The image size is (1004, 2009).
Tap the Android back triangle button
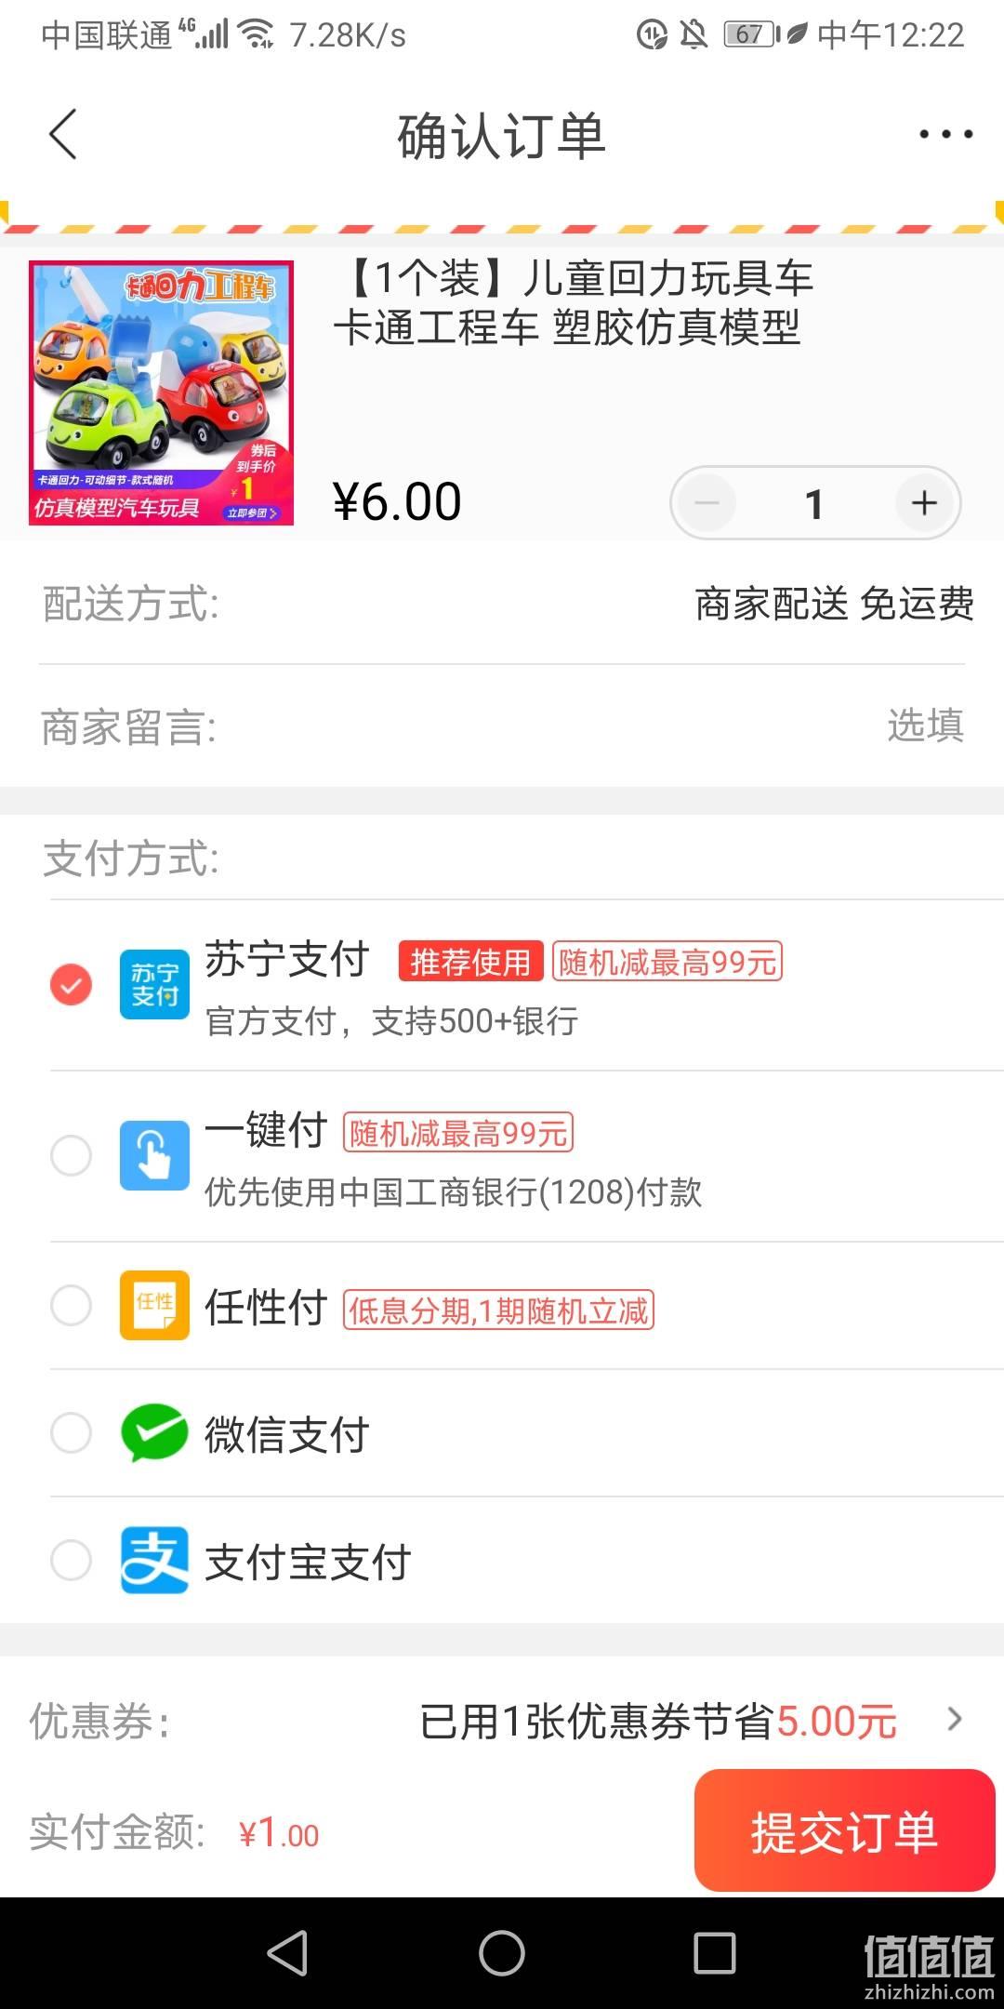pos(287,1952)
